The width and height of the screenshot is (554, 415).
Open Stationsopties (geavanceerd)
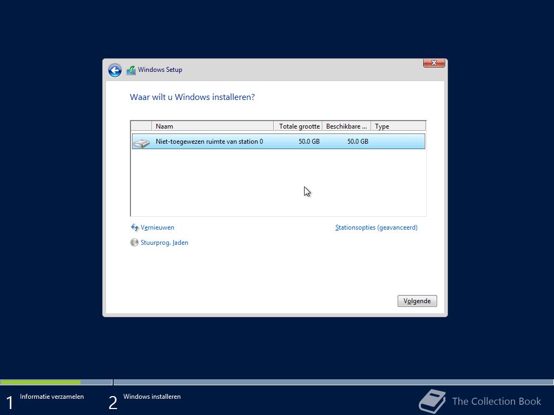coord(377,227)
